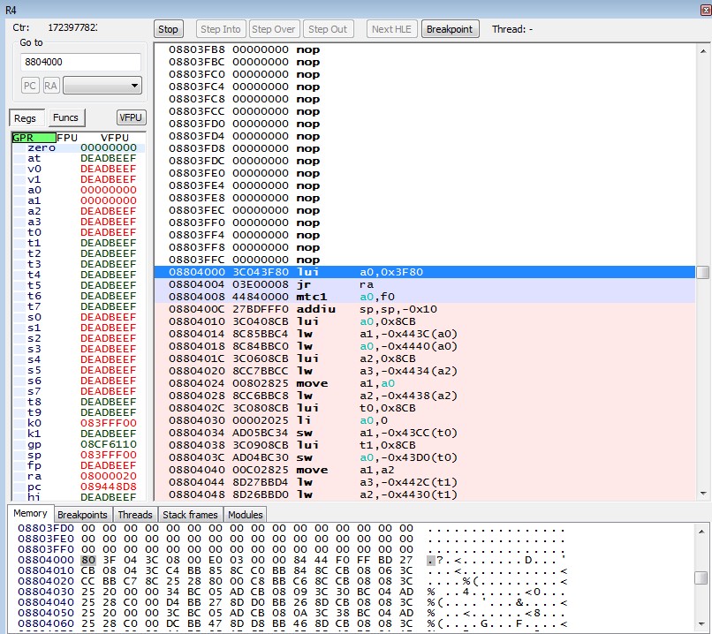
Task: Open the dropdown next to RA button
Action: (x=102, y=86)
